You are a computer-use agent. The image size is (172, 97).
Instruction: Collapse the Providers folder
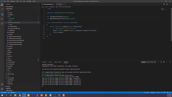10,34
